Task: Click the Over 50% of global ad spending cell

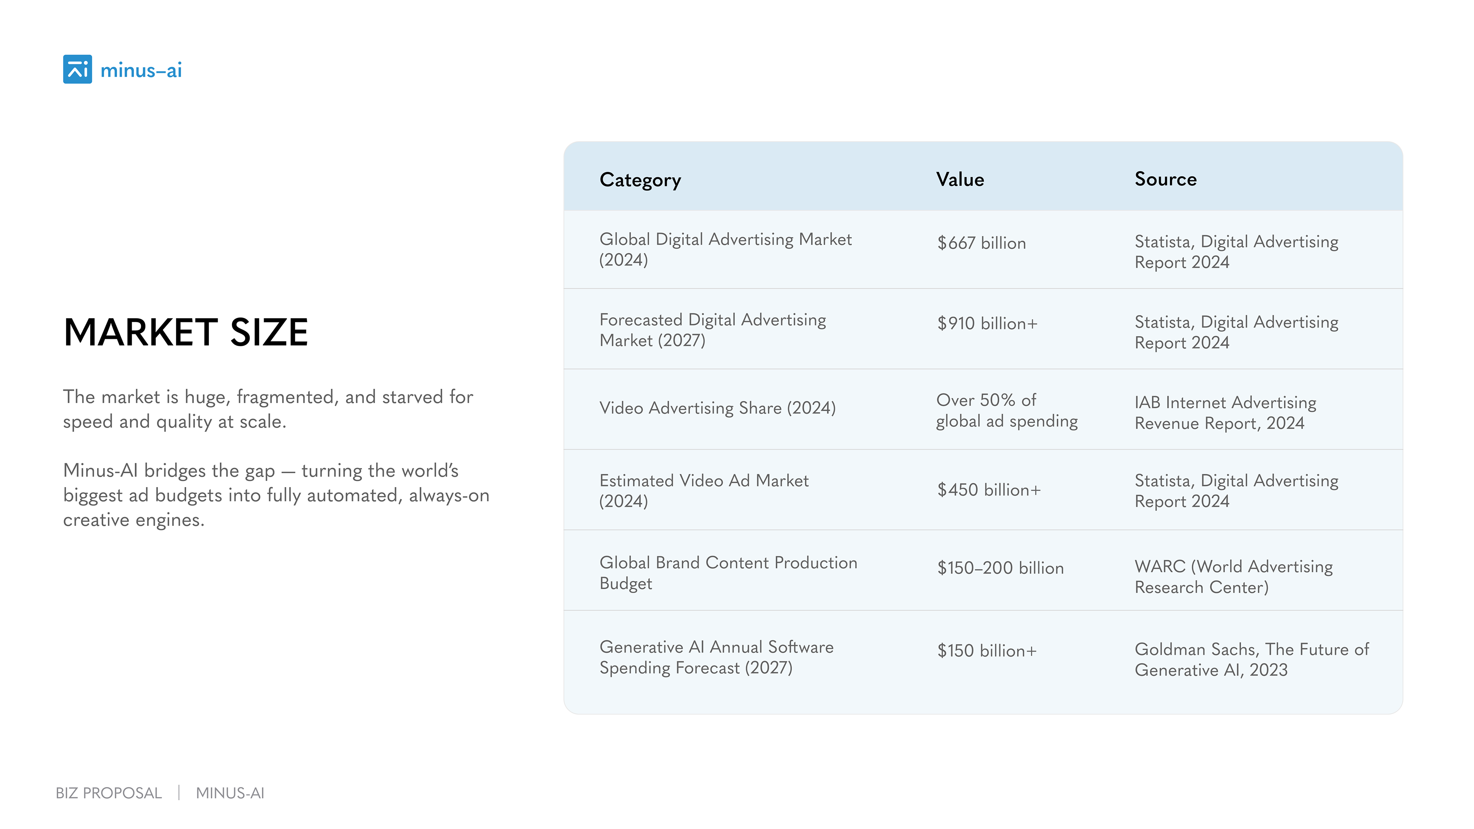Action: point(1006,410)
